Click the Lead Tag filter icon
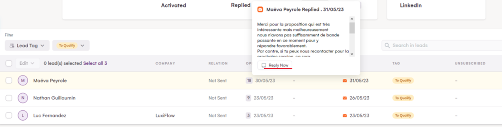 [x=12, y=45]
